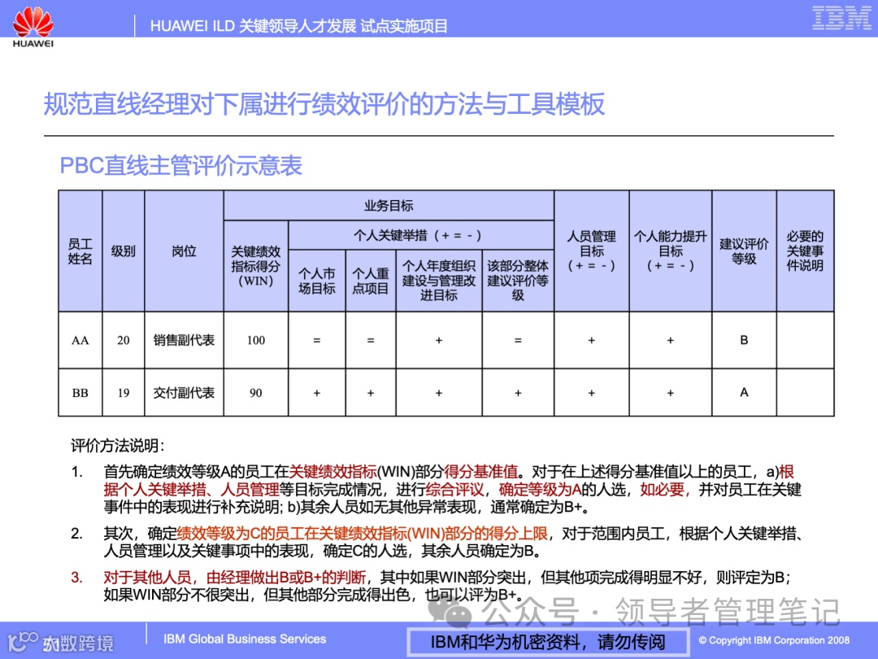Click grade 'A' cell in BB's row
The width and height of the screenshot is (878, 659).
[744, 392]
